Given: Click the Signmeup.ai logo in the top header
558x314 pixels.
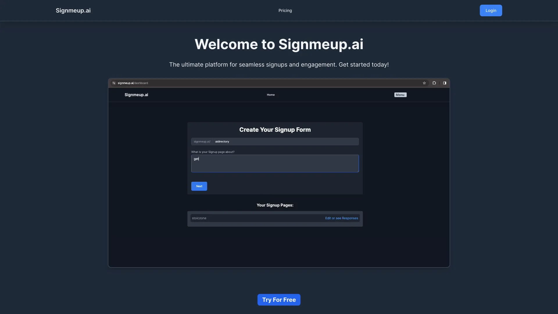Looking at the screenshot, I should click(x=73, y=10).
